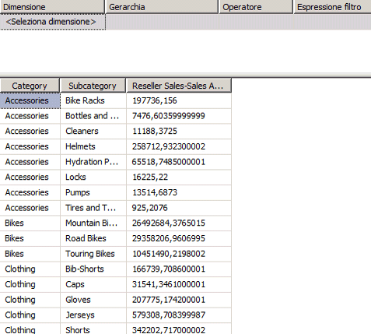Select the Tires and T... cell
This screenshot has width=371, height=334.
[93, 208]
